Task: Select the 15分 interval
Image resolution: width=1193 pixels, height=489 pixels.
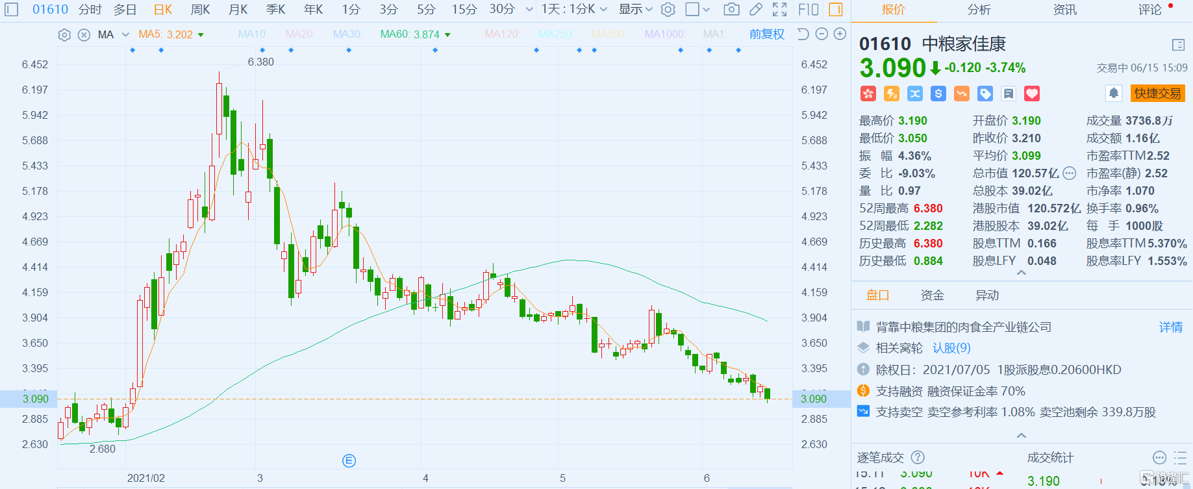Action: pos(464,9)
